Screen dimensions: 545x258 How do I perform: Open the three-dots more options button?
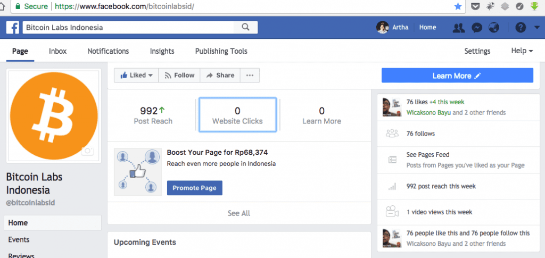pos(249,76)
